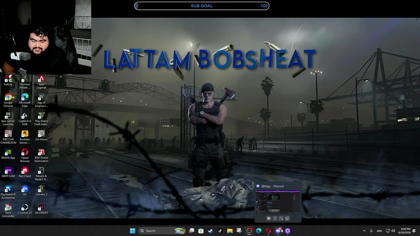Open File Explorer from the taskbar

tap(230, 231)
